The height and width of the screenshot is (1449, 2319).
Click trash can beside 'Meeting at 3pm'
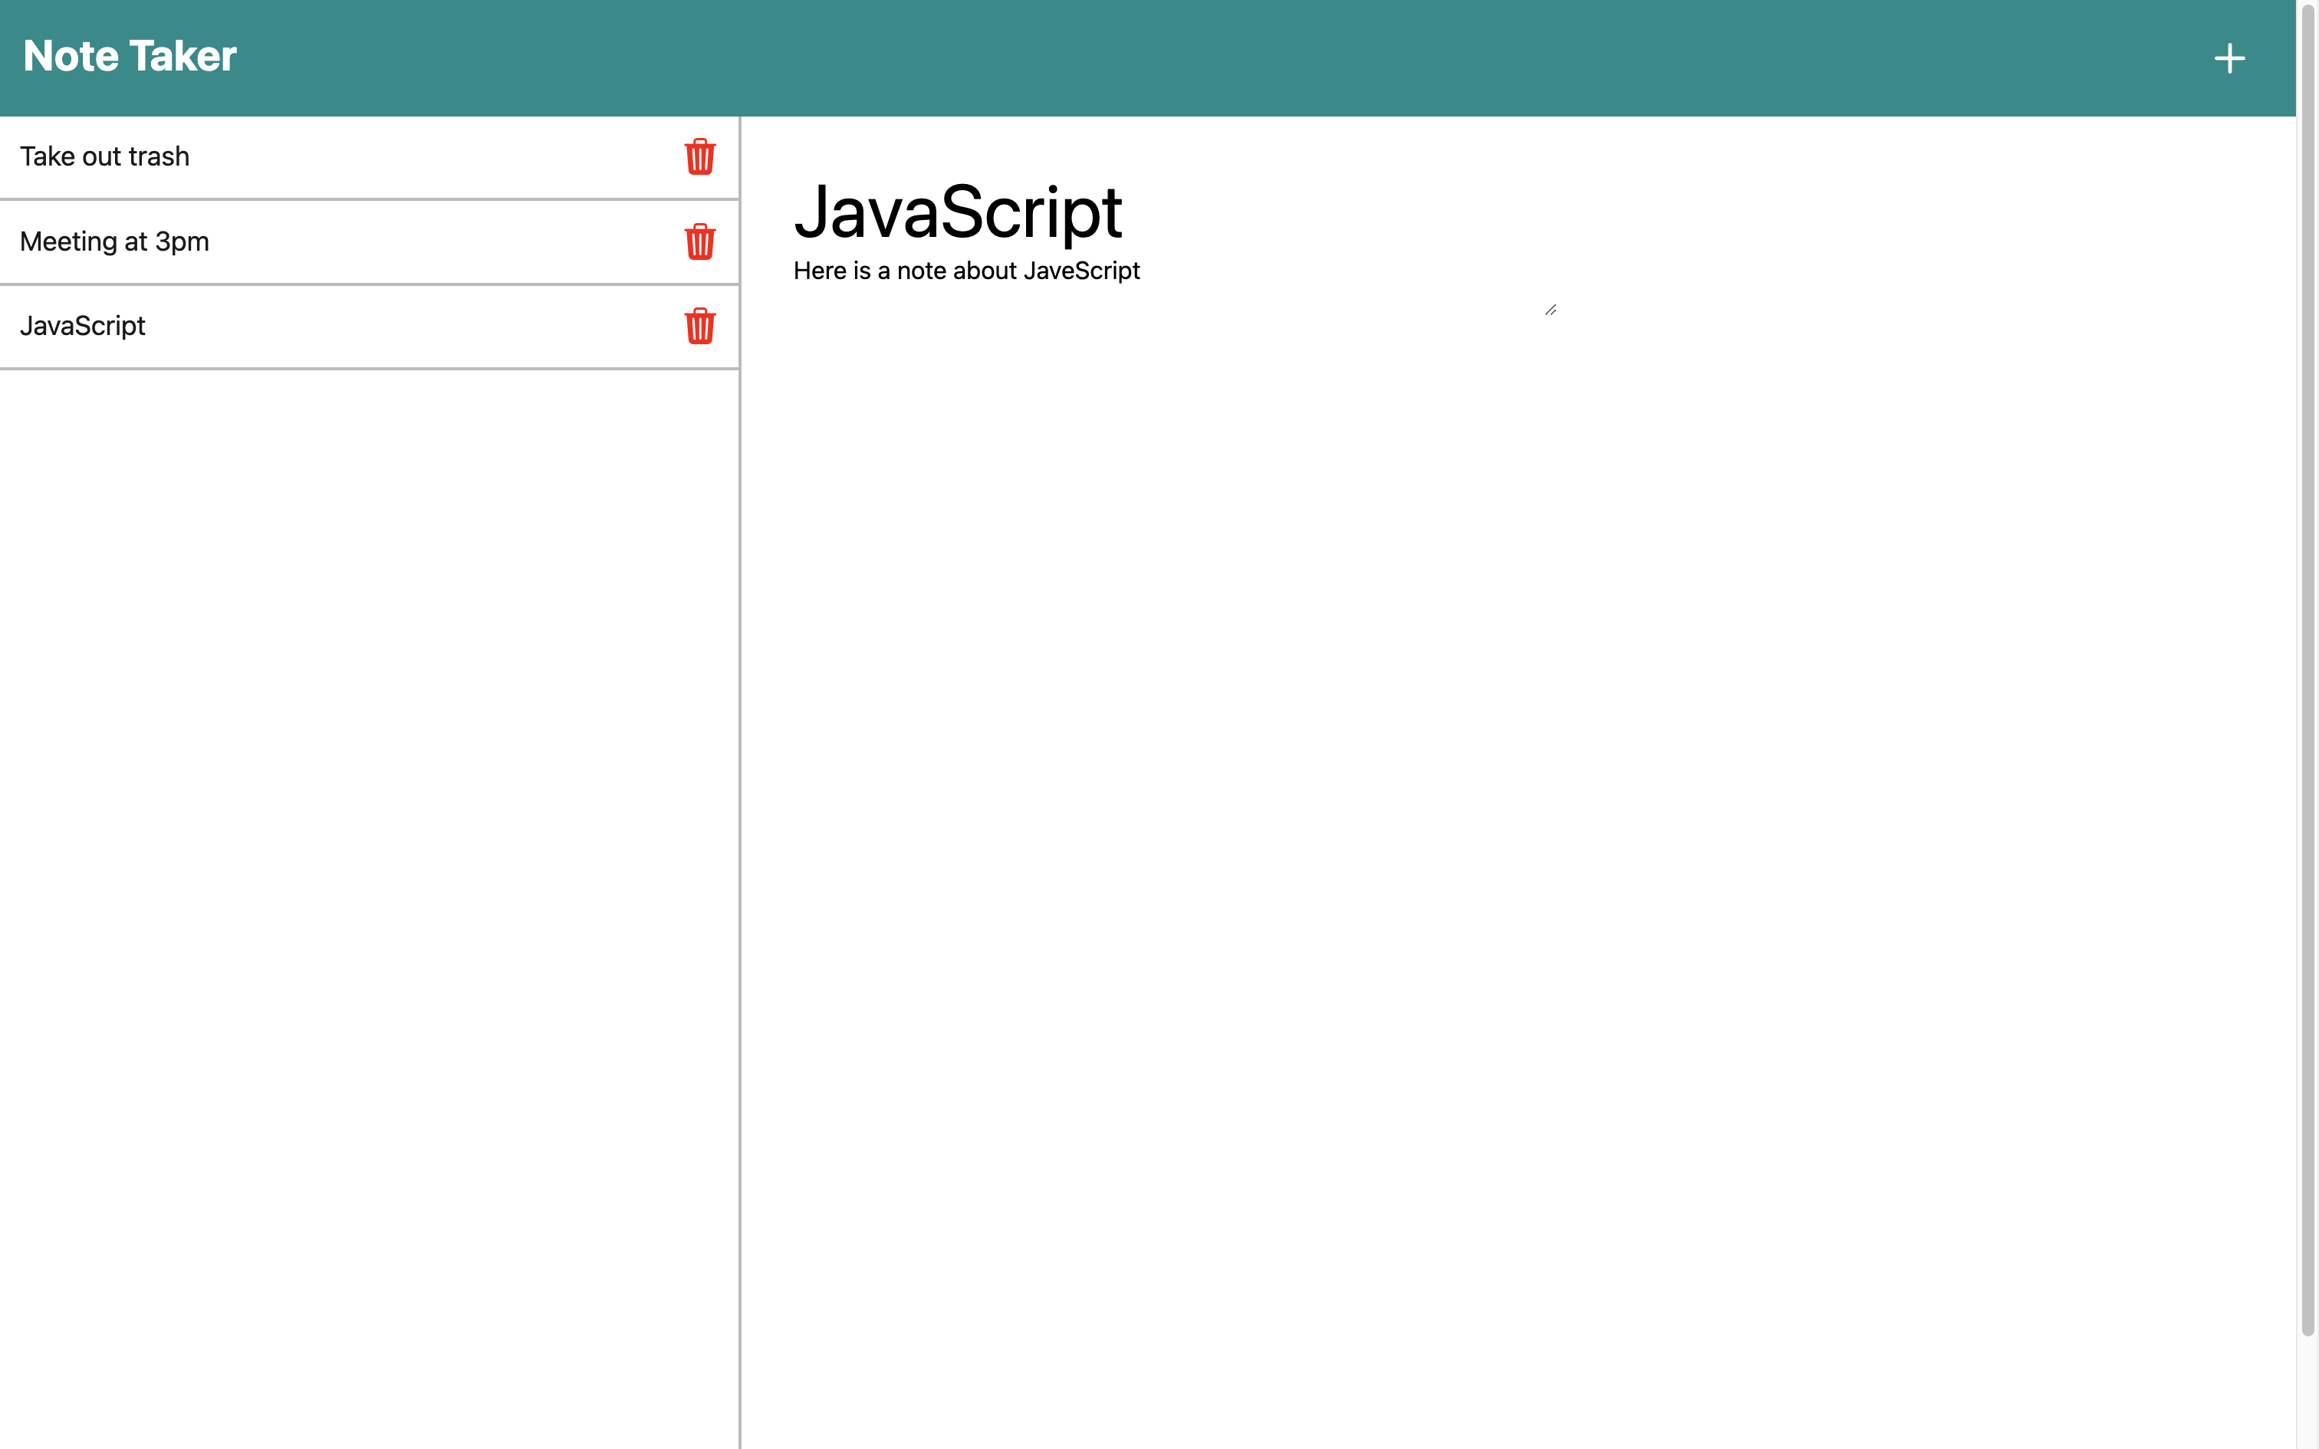[699, 242]
